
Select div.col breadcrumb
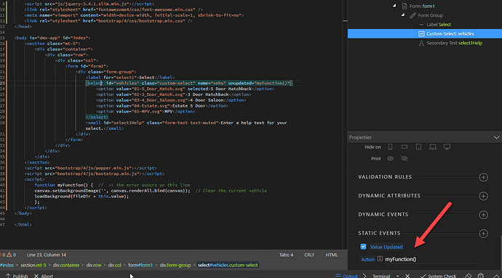115,265
